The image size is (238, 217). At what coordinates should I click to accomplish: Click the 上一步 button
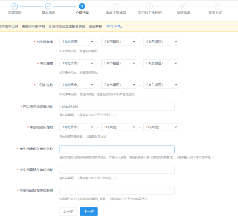(x=68, y=211)
